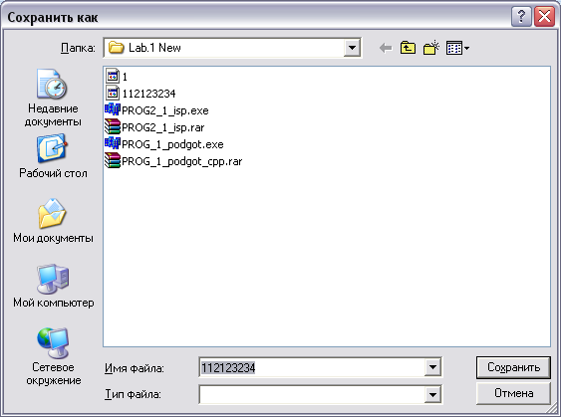Go up one folder level
The image size is (561, 417).
tap(408, 48)
